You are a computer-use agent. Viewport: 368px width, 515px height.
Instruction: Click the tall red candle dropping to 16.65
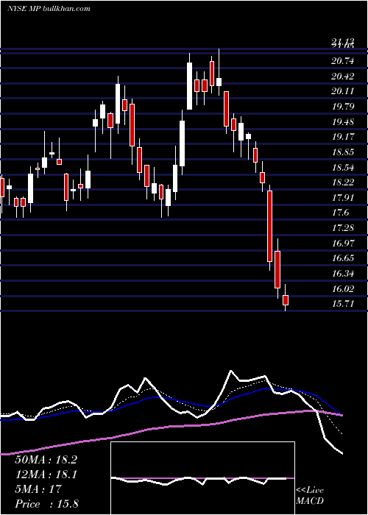click(x=270, y=226)
